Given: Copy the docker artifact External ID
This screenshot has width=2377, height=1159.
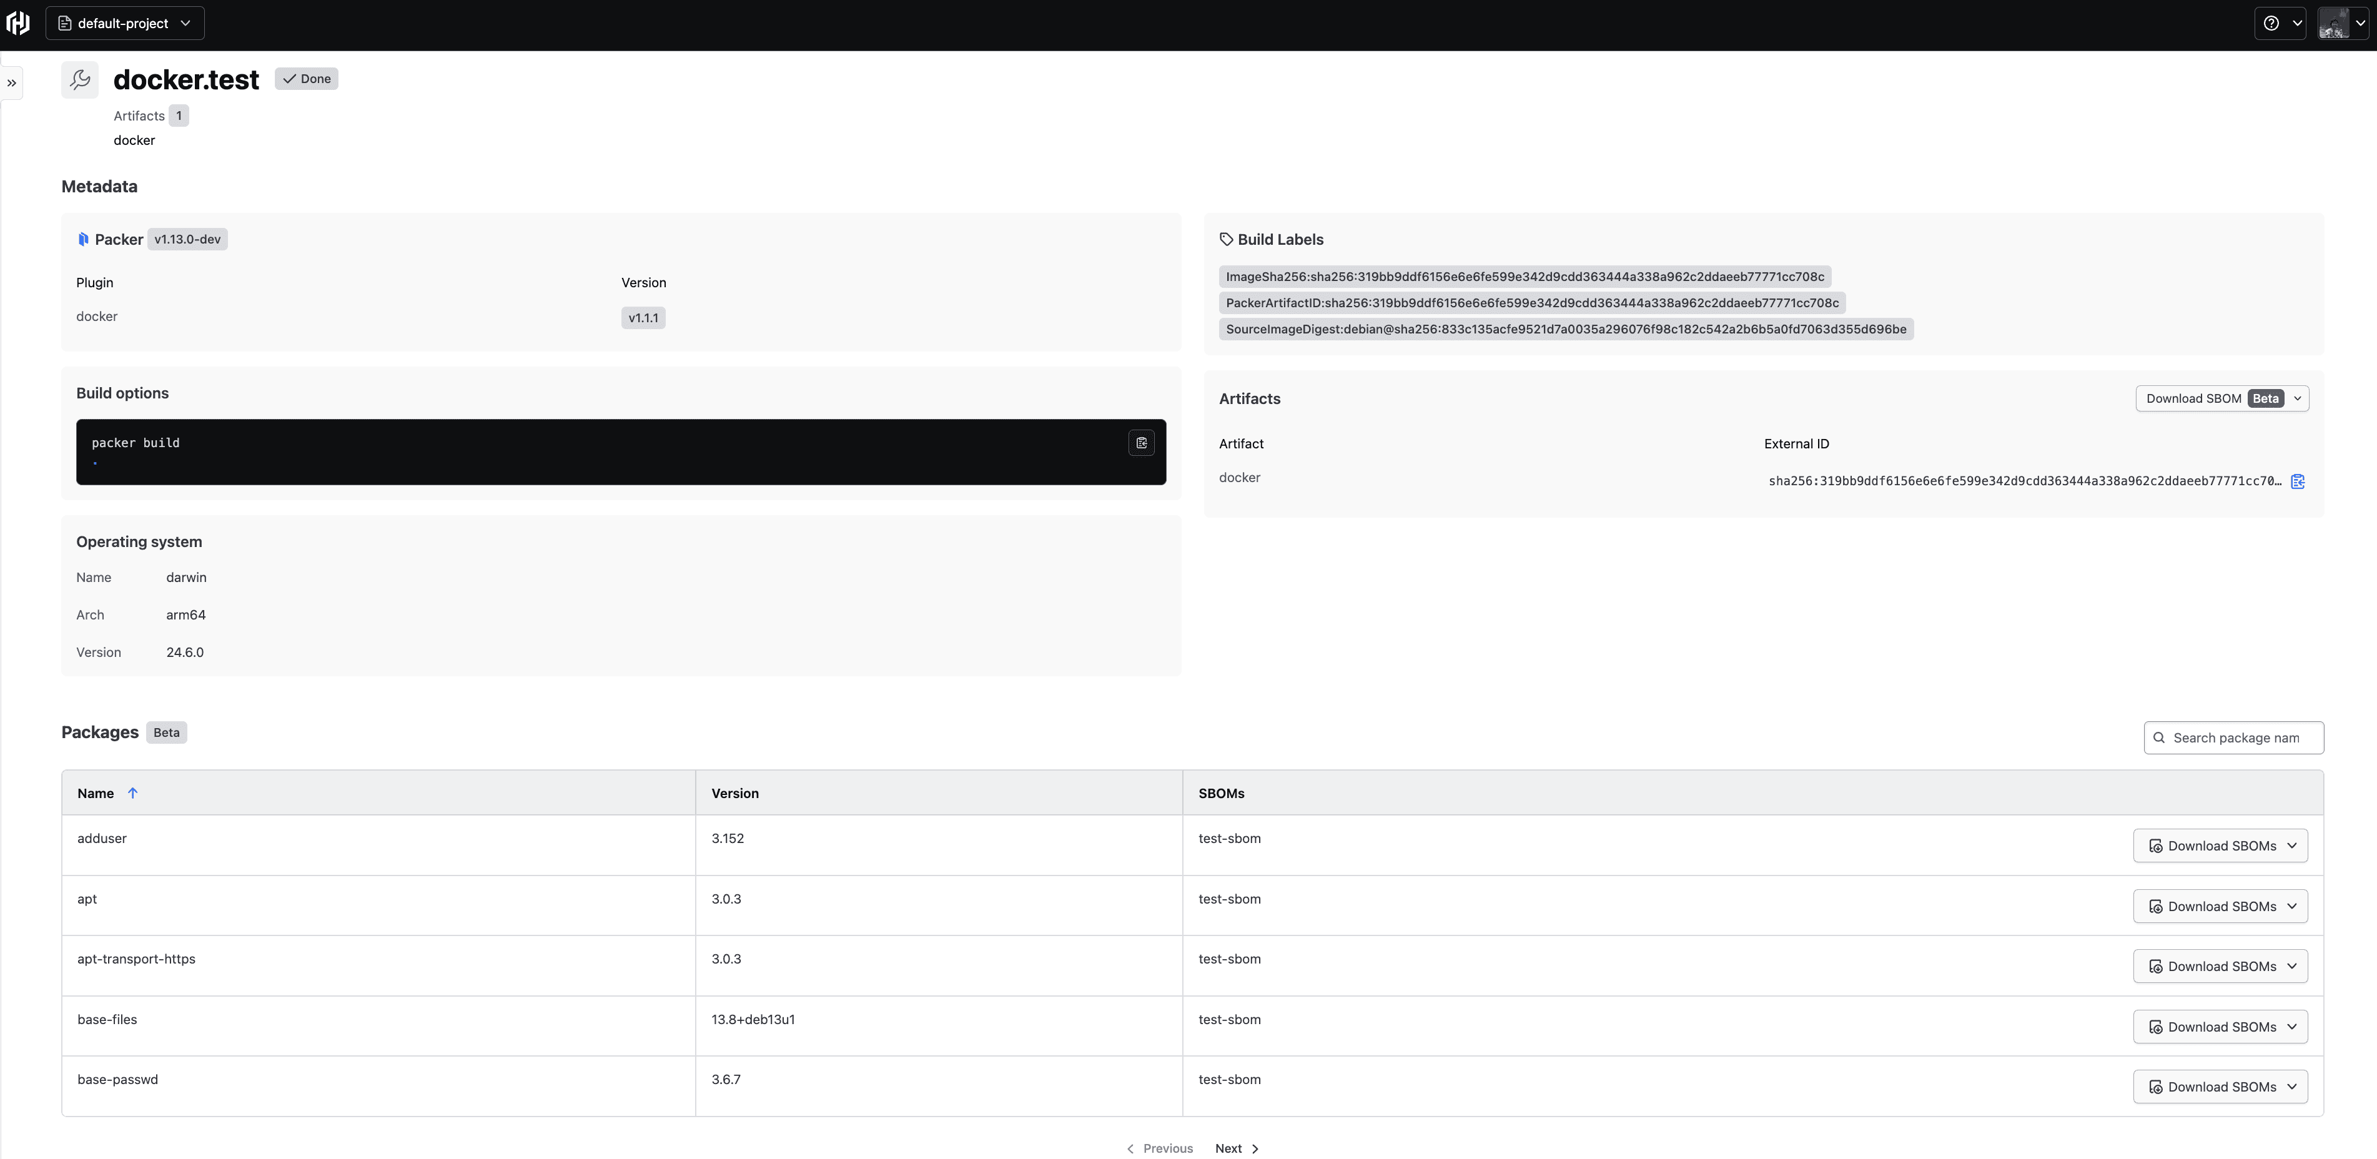Looking at the screenshot, I should pyautogui.click(x=2298, y=481).
